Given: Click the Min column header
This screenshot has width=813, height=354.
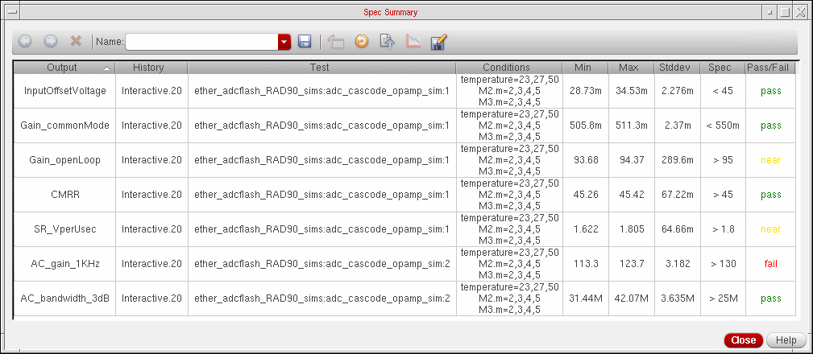Looking at the screenshot, I should 586,68.
